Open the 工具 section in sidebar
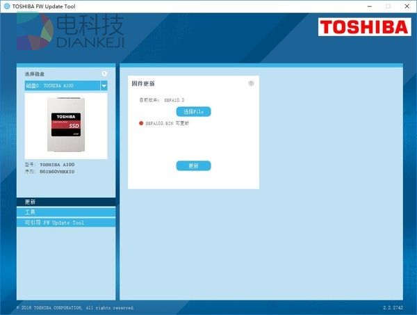The height and width of the screenshot is (315, 417). click(x=66, y=212)
